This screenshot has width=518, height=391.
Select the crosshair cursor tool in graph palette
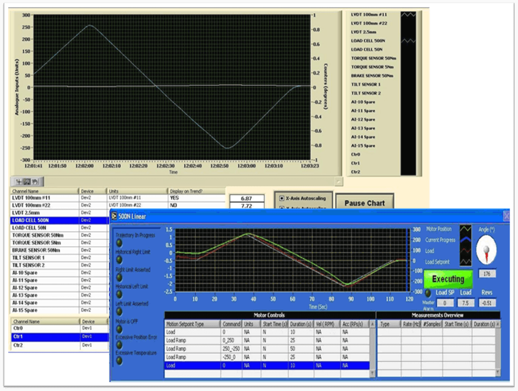(x=20, y=182)
